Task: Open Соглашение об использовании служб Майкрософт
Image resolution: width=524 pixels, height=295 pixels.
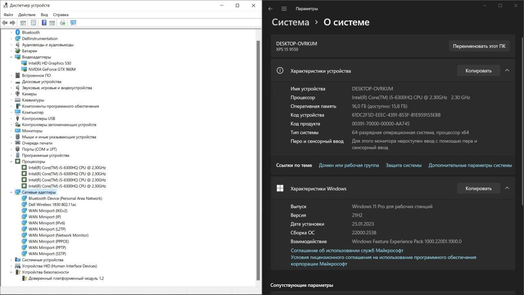Action: 347,250
